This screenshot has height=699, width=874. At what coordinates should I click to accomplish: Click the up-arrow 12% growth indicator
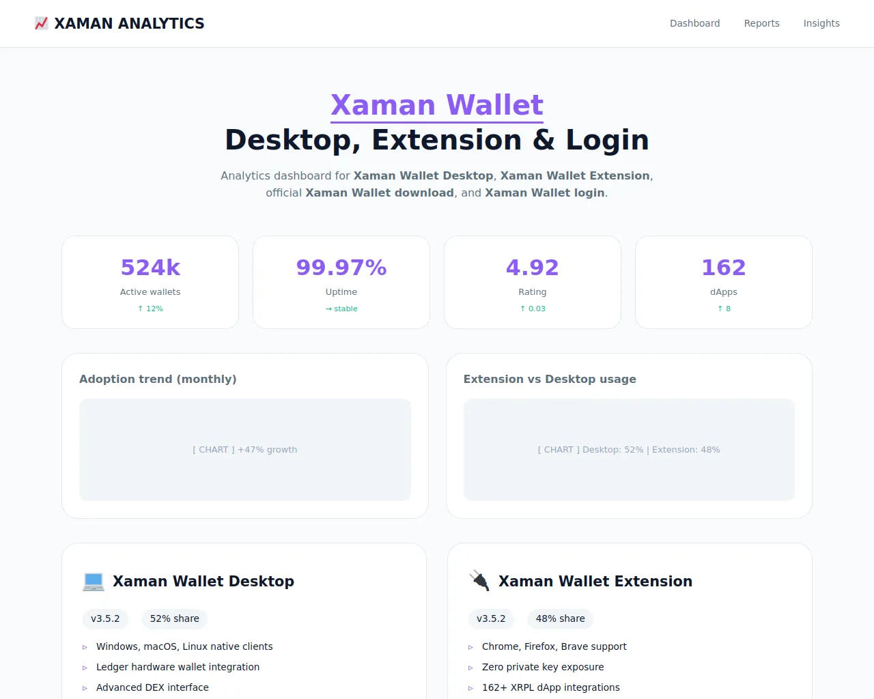[x=150, y=309]
